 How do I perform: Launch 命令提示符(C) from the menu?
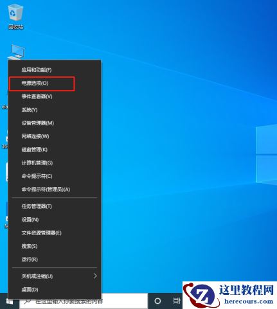[55, 176]
